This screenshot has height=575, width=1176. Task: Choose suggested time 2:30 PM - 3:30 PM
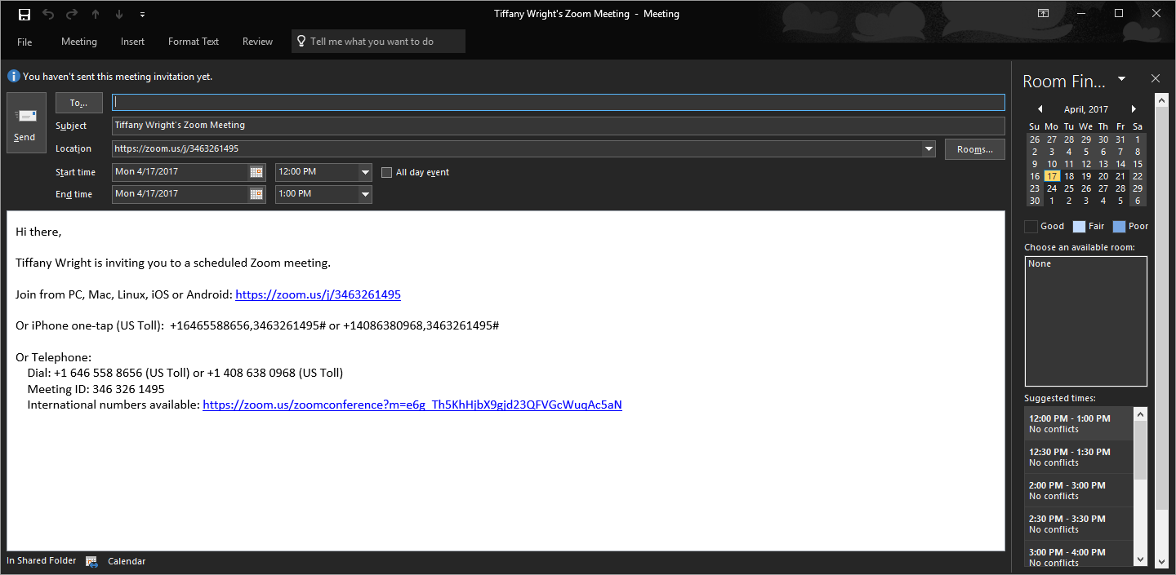click(x=1079, y=524)
